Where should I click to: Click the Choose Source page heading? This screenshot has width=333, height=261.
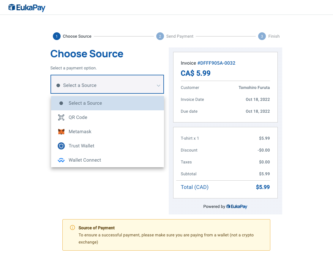pos(87,54)
